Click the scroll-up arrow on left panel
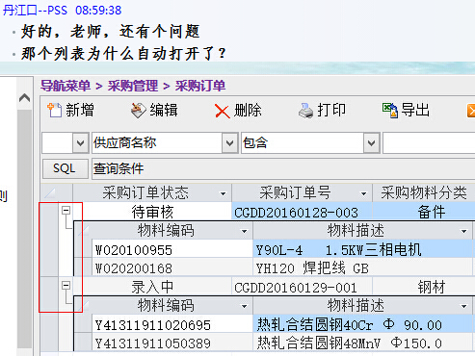The image size is (475, 356). (x=25, y=97)
